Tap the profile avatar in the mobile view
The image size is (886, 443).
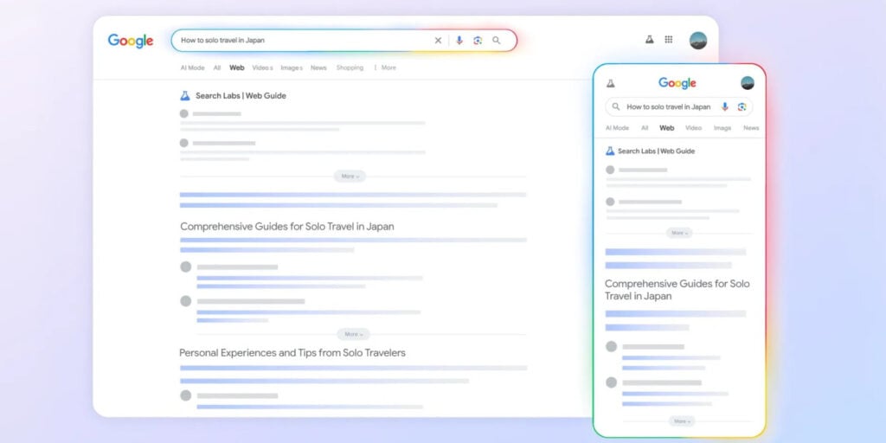[x=748, y=83]
